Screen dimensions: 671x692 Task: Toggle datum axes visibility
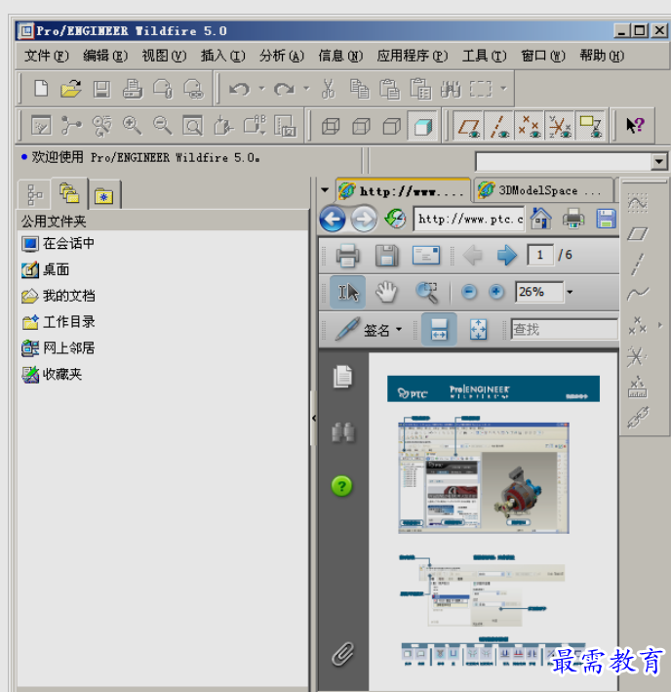pos(498,126)
